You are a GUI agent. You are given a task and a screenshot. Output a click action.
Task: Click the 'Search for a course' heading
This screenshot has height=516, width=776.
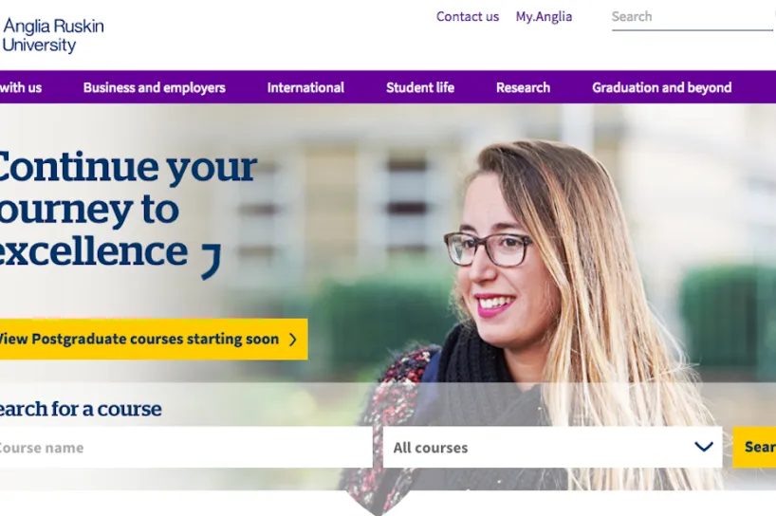pyautogui.click(x=81, y=409)
